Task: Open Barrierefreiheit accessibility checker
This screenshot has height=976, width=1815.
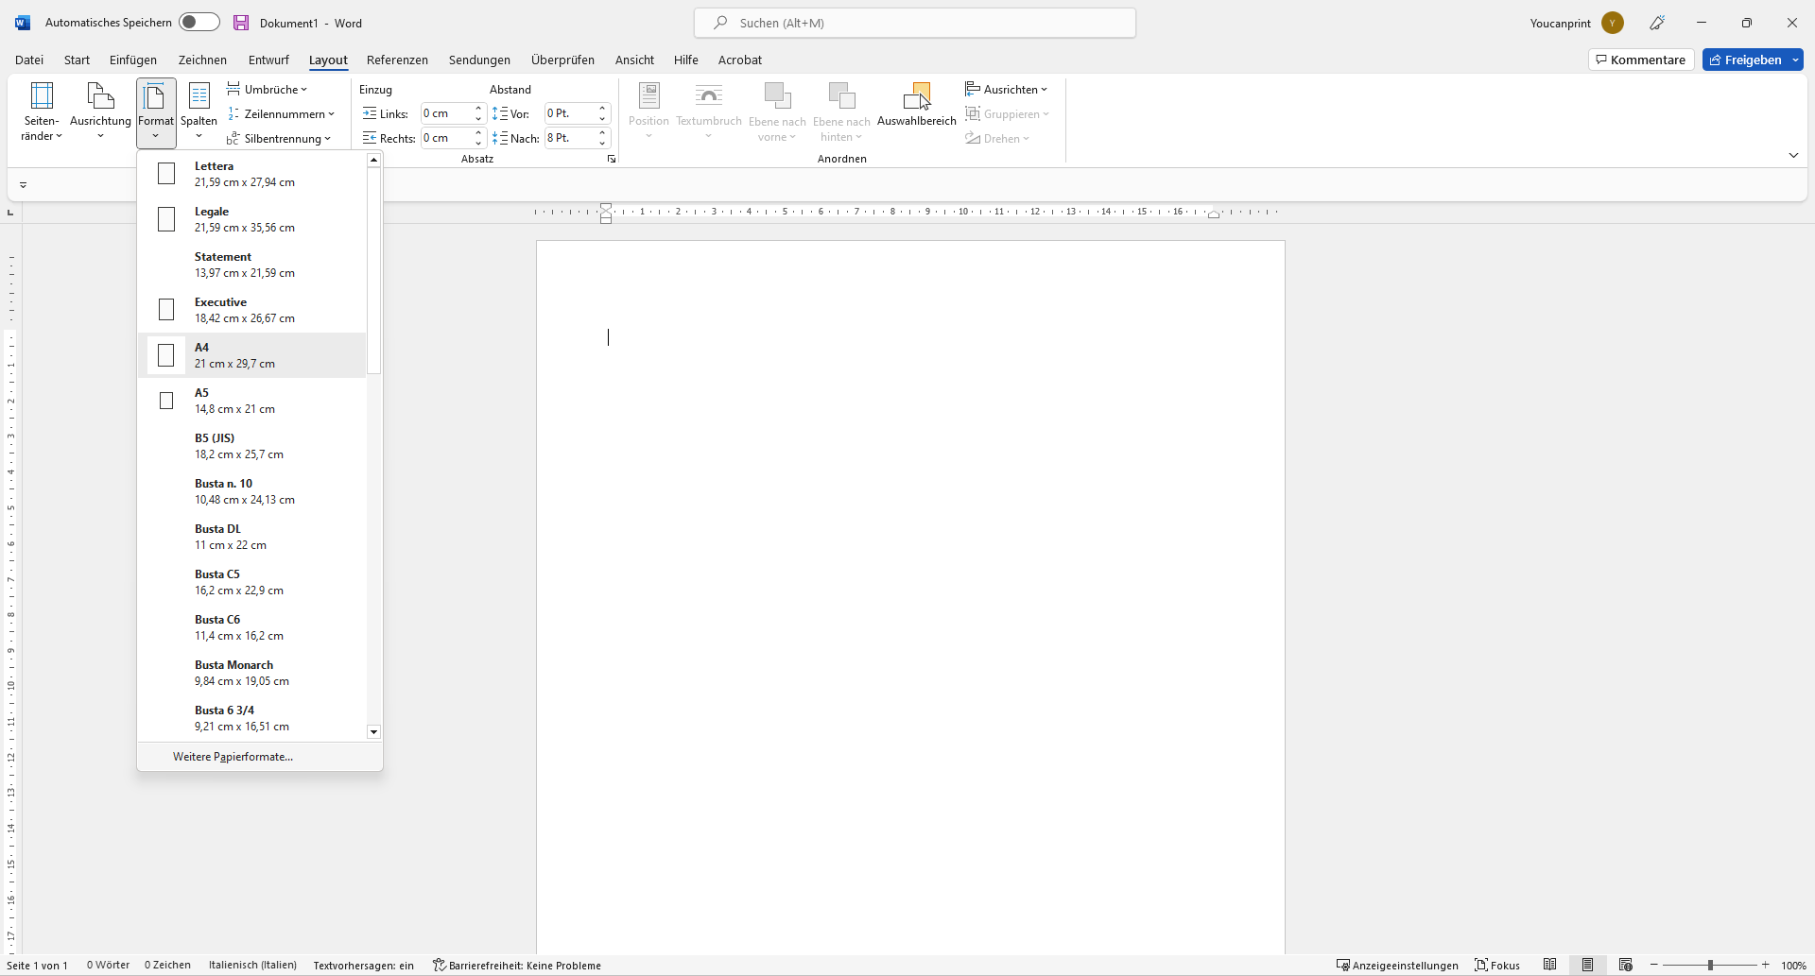Action: (x=517, y=966)
